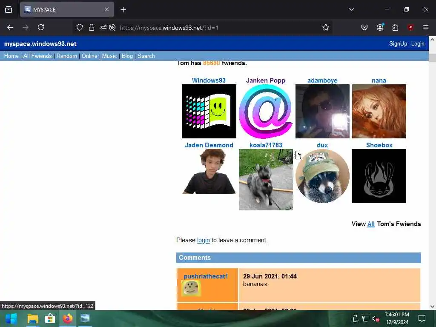
Task: Bookmark this page with the star icon
Action: coord(326,27)
